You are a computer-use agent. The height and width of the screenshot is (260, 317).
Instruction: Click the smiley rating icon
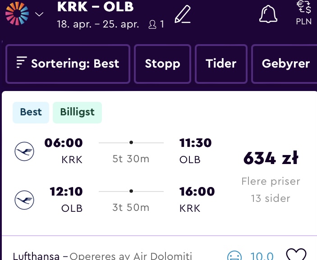(x=234, y=255)
